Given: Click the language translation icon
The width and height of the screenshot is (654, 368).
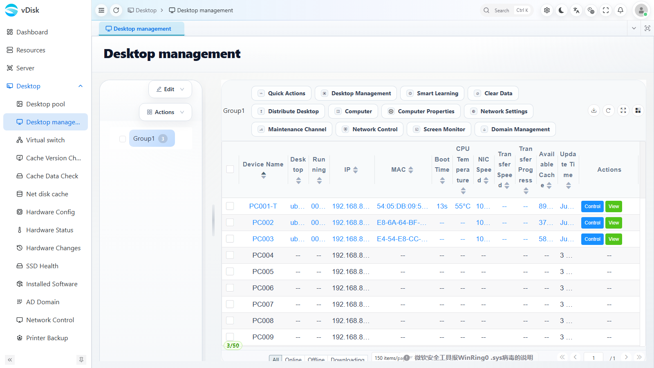Looking at the screenshot, I should [576, 10].
